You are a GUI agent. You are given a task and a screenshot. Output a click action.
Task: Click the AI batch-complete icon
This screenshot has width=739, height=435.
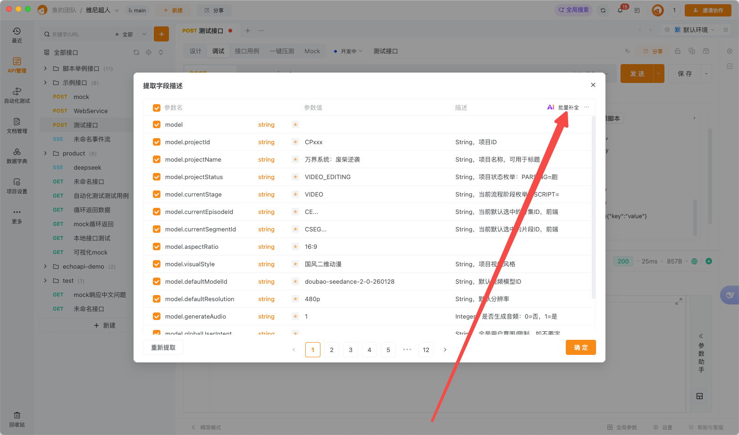(x=551, y=107)
